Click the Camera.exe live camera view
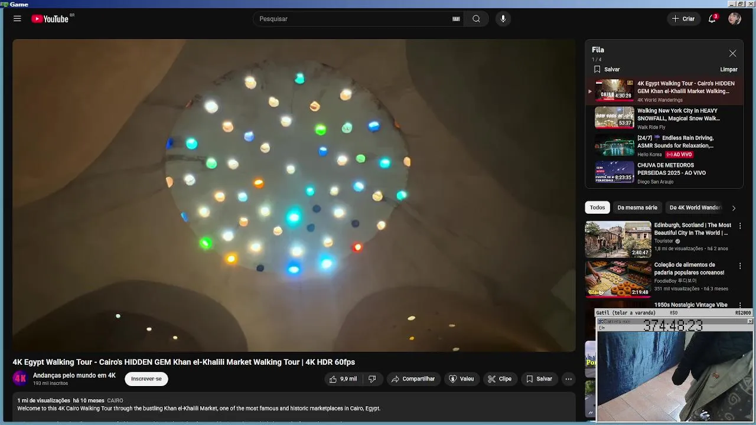This screenshot has height=425, width=756. [x=674, y=377]
